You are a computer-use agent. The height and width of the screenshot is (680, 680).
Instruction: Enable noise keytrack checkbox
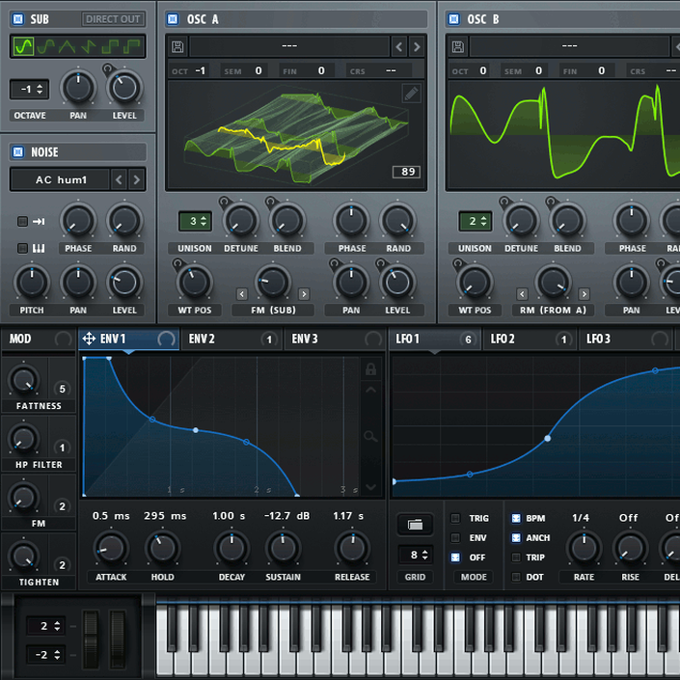point(22,248)
